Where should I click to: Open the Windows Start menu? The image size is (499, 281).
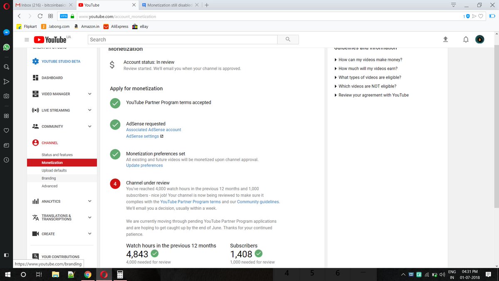[7, 275]
